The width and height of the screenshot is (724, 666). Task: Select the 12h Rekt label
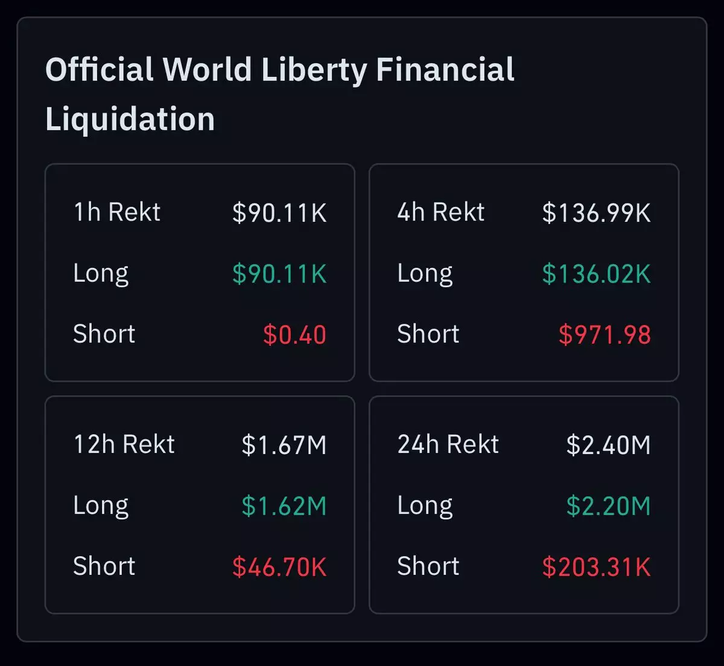click(124, 445)
